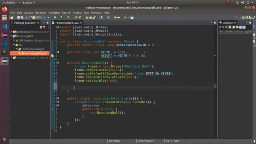Collapse the src folder node
The width and height of the screenshot is (256, 144).
[x=14, y=44]
